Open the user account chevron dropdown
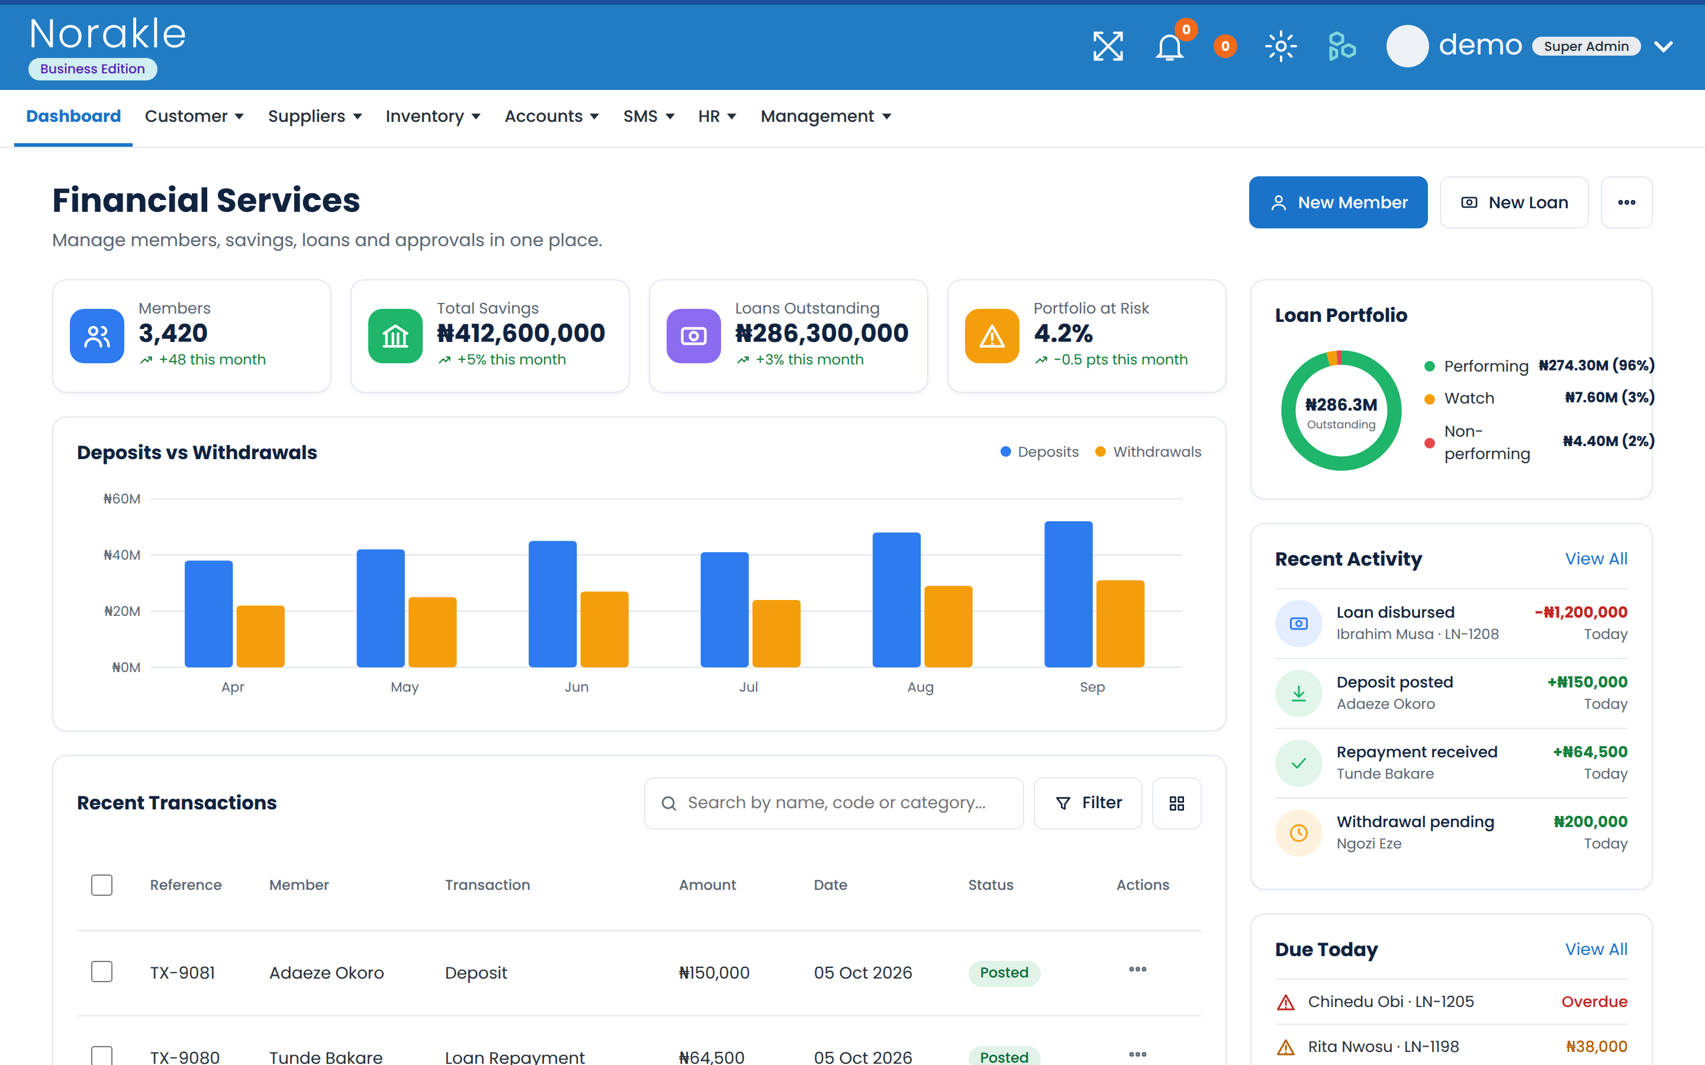The image size is (1705, 1065). point(1664,47)
